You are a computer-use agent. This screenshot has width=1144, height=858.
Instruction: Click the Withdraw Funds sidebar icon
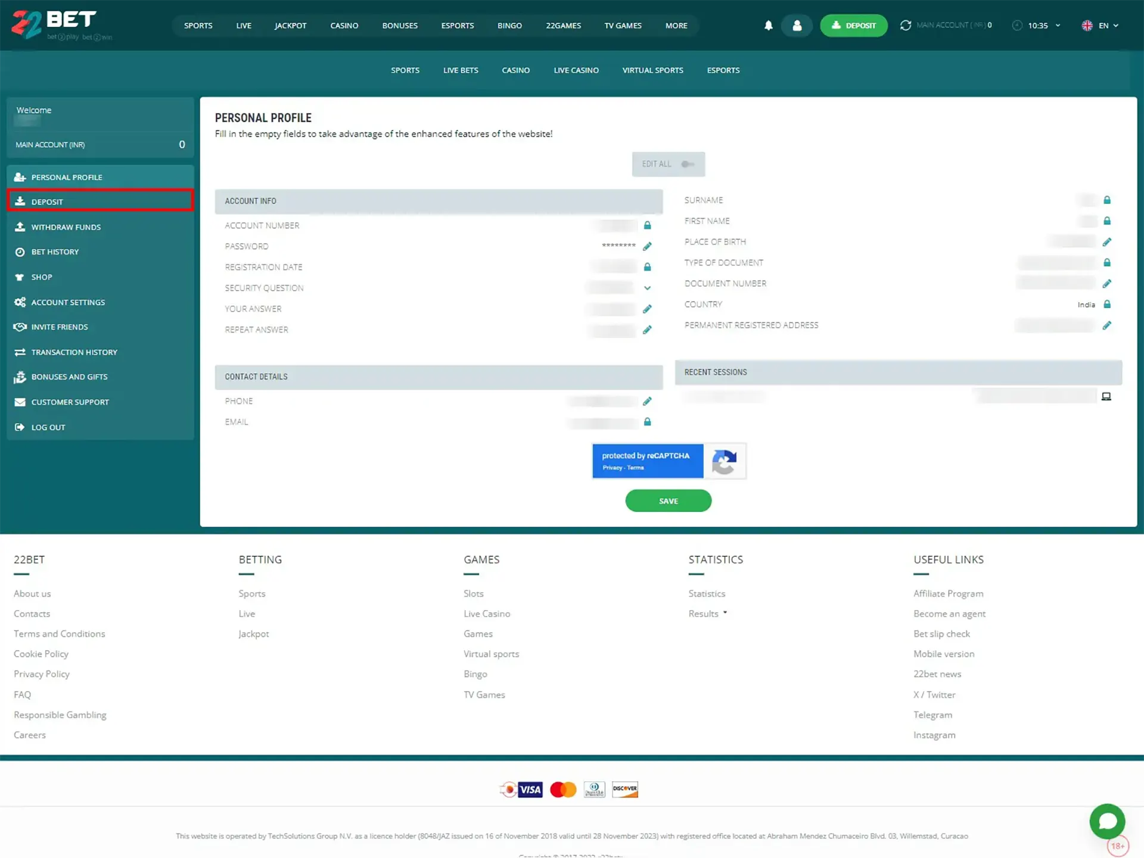[x=20, y=226]
